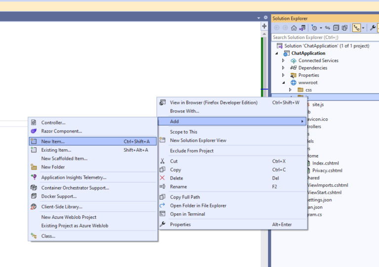The height and width of the screenshot is (267, 379).
Task: Select Rename in the context menu
Action: click(x=178, y=187)
